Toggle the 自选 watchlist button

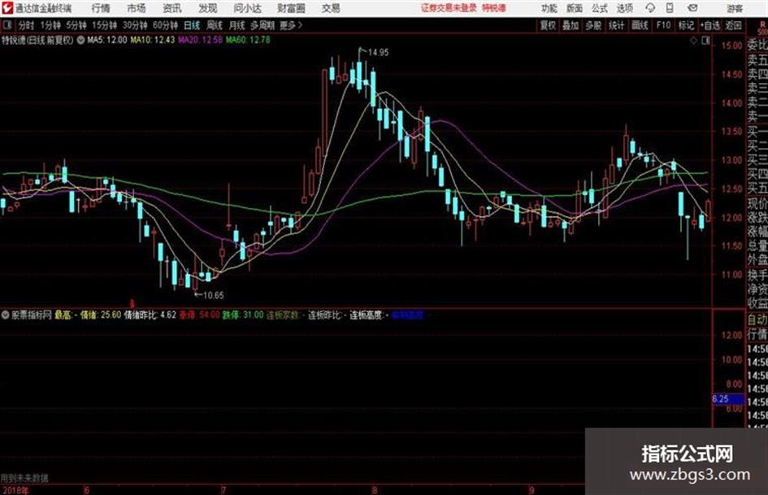pyautogui.click(x=710, y=25)
